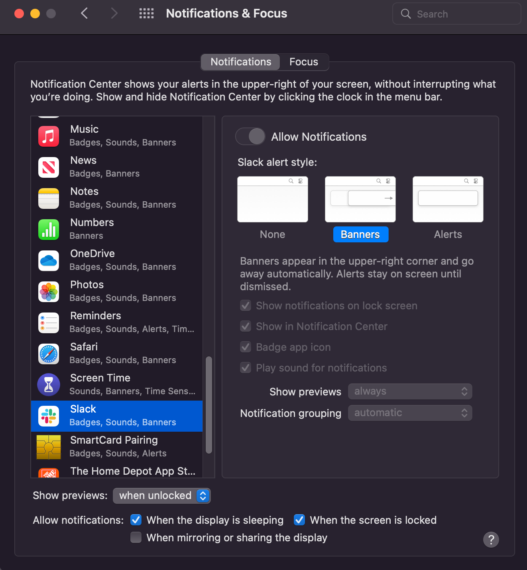527x570 pixels.
Task: Select OneDrive in the app list
Action: pyautogui.click(x=117, y=260)
